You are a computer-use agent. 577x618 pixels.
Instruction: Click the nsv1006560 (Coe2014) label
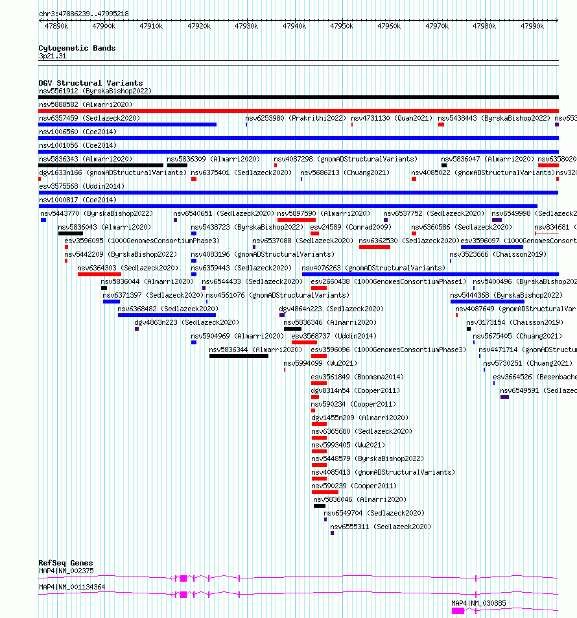point(78,132)
